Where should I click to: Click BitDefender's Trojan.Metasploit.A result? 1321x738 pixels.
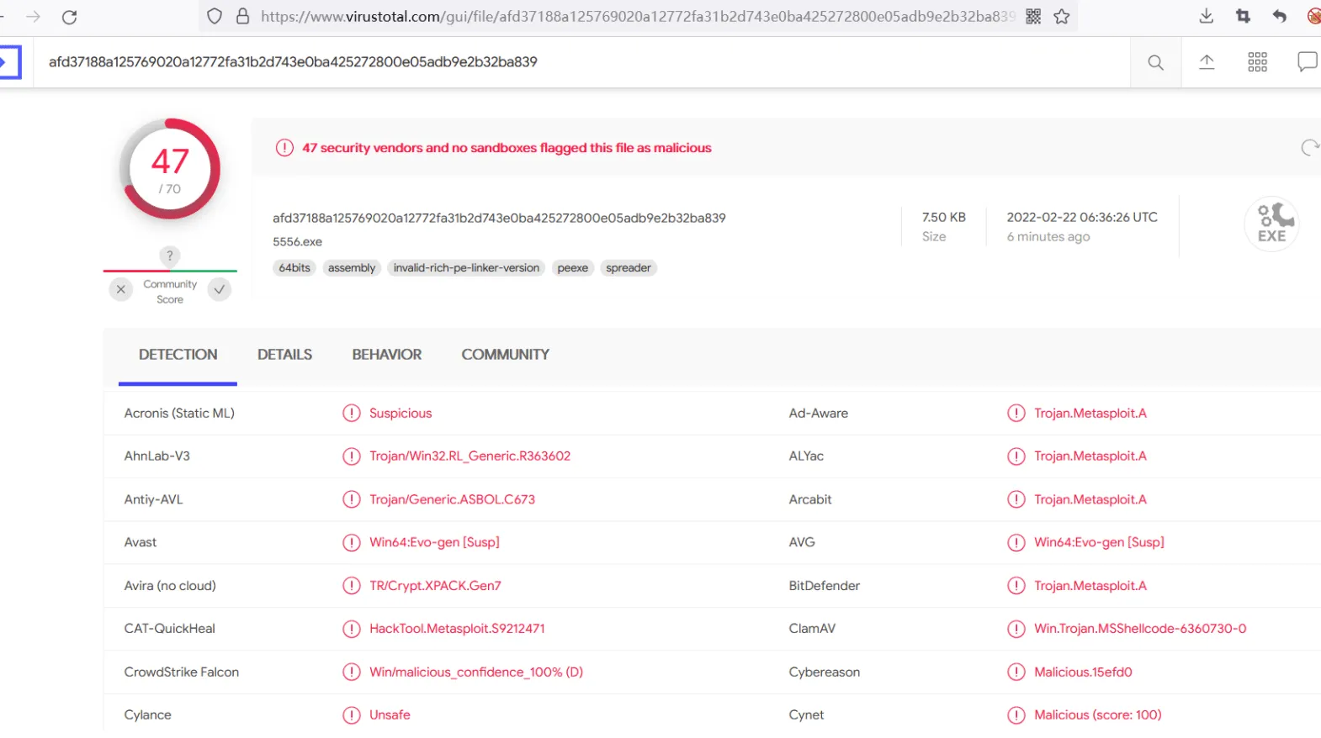tap(1090, 586)
